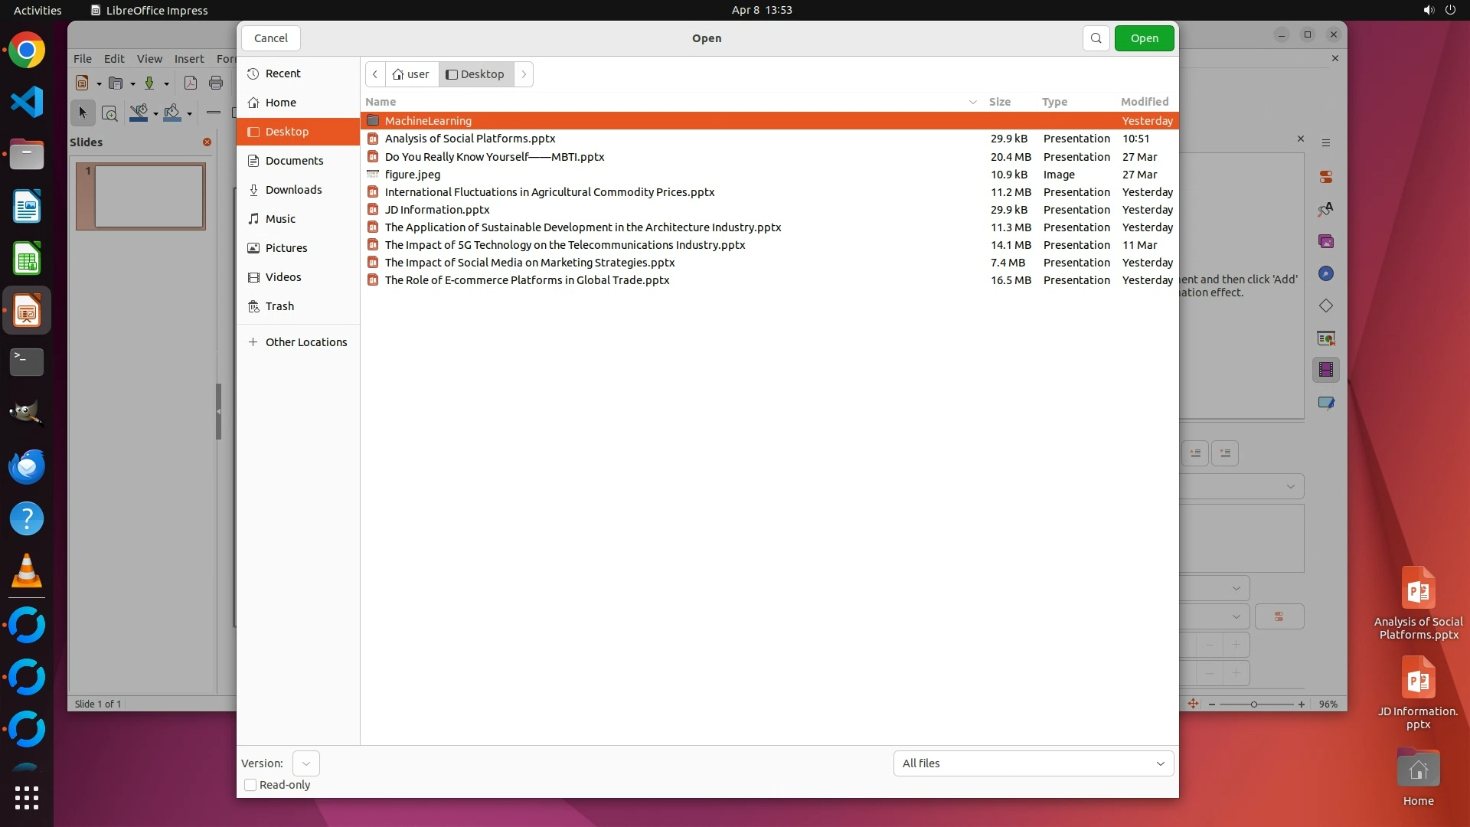Adjust the zoom slider in status bar

1254,704
